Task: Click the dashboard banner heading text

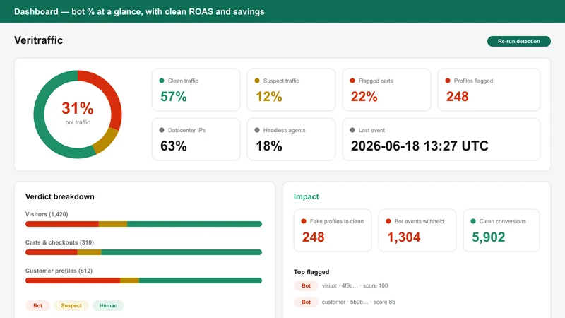Action: 139,11
